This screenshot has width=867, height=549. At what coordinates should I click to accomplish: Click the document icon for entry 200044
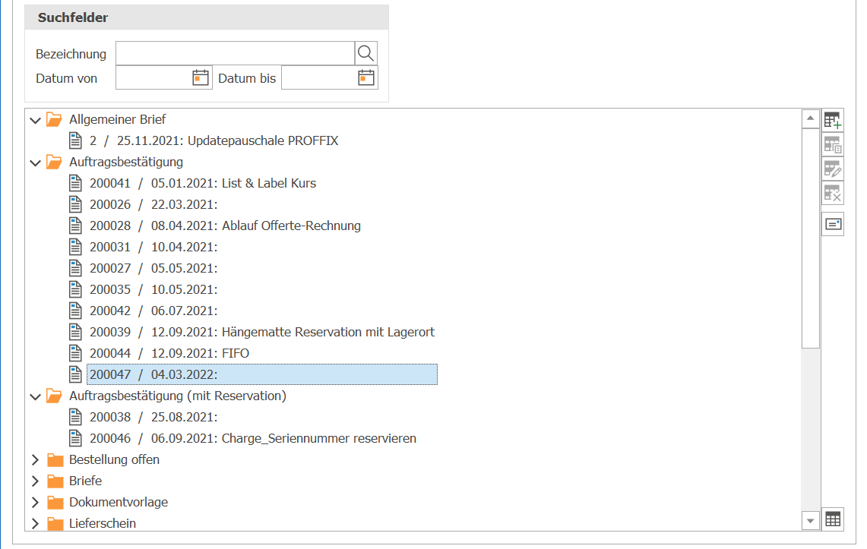75,354
